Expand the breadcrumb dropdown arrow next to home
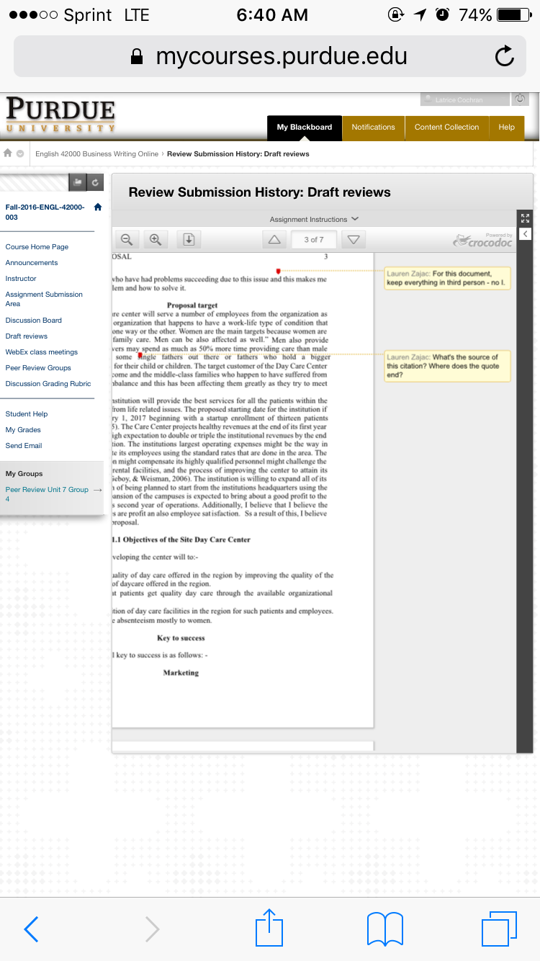Screen dimensions: 540x961 pos(20,153)
